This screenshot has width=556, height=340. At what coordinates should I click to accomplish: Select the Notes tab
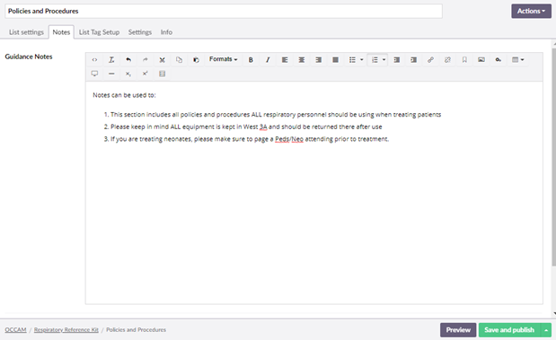pyautogui.click(x=61, y=32)
